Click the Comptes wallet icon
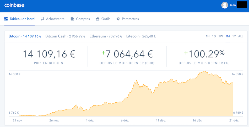The height and width of the screenshot is (127, 249). pos(72,19)
